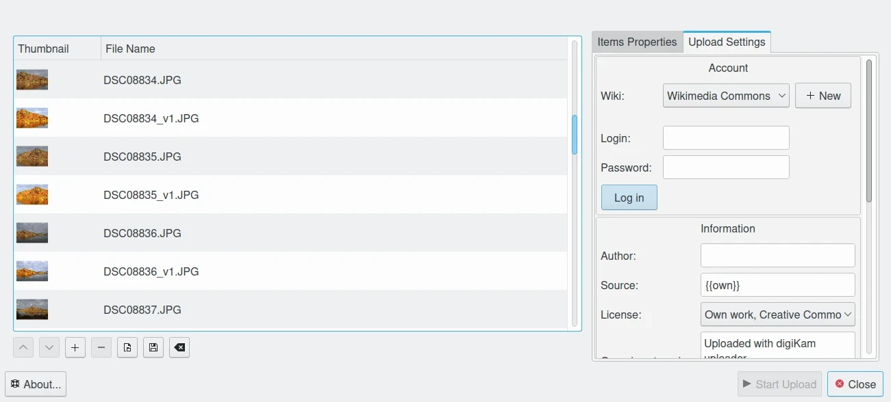Open the Wiki dropdown showing Wikimedia Commons
The height and width of the screenshot is (402, 891).
(x=726, y=96)
